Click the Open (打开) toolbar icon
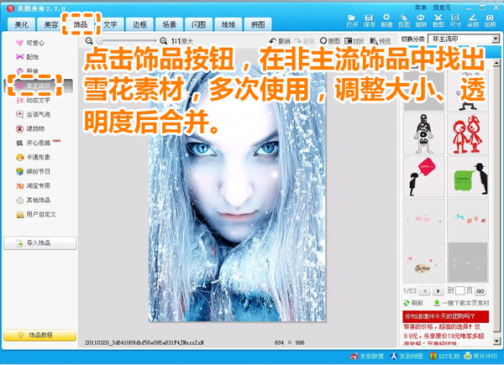This screenshot has height=365, width=504. coord(352,21)
